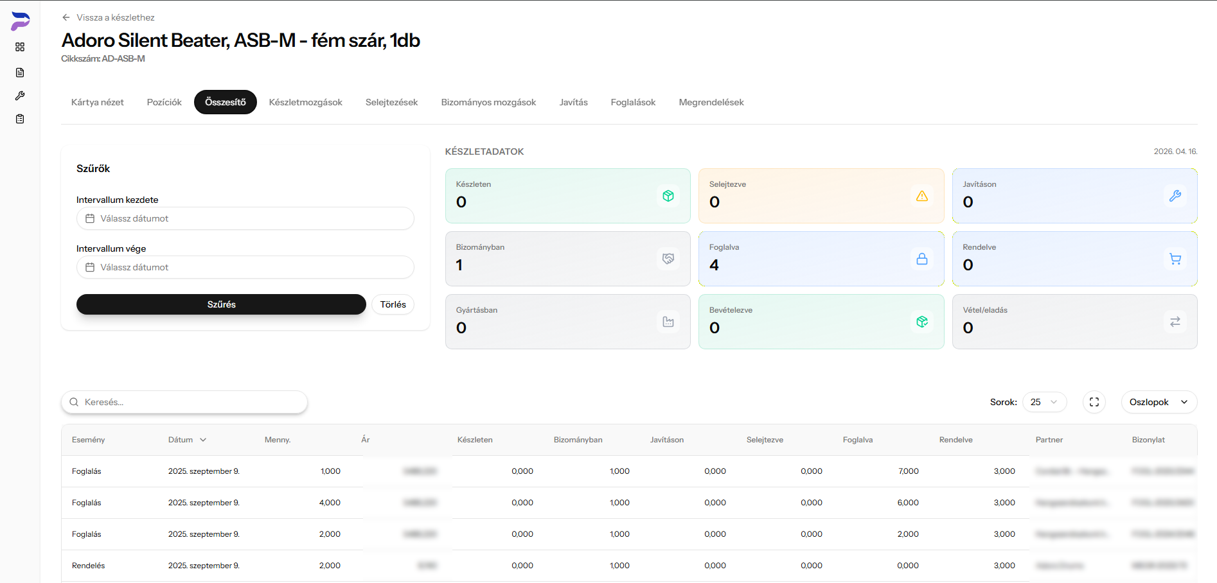Click the Selejtezve warning triangle icon
The height and width of the screenshot is (583, 1217).
(x=922, y=196)
